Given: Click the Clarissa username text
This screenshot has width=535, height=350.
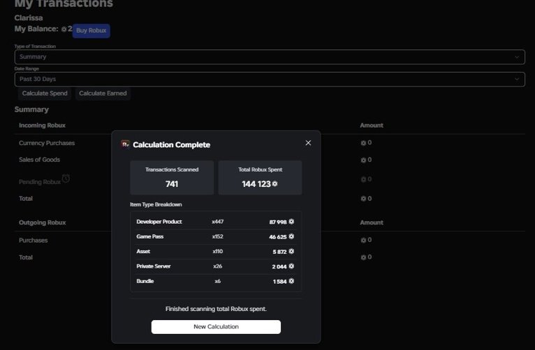Looking at the screenshot, I should click(x=29, y=18).
